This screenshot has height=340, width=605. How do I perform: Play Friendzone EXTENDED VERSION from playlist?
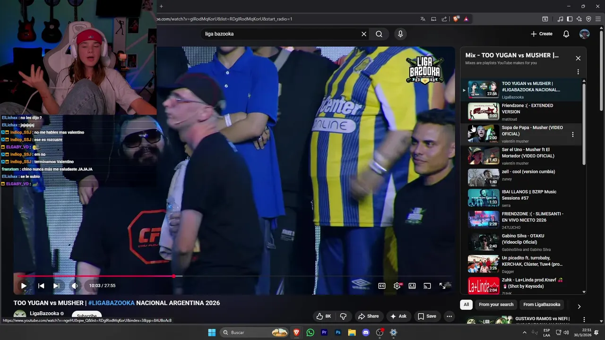(520, 112)
